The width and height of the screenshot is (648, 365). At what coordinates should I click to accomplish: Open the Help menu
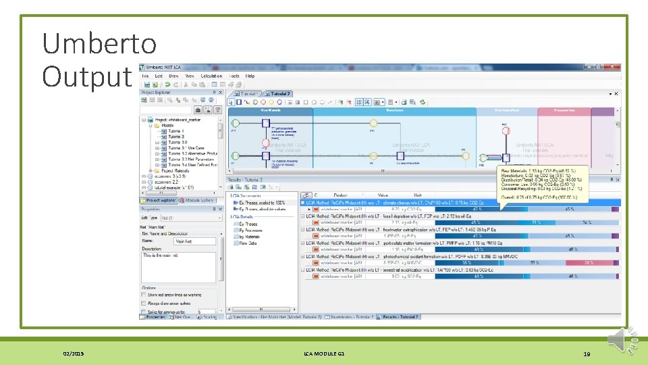pos(250,76)
